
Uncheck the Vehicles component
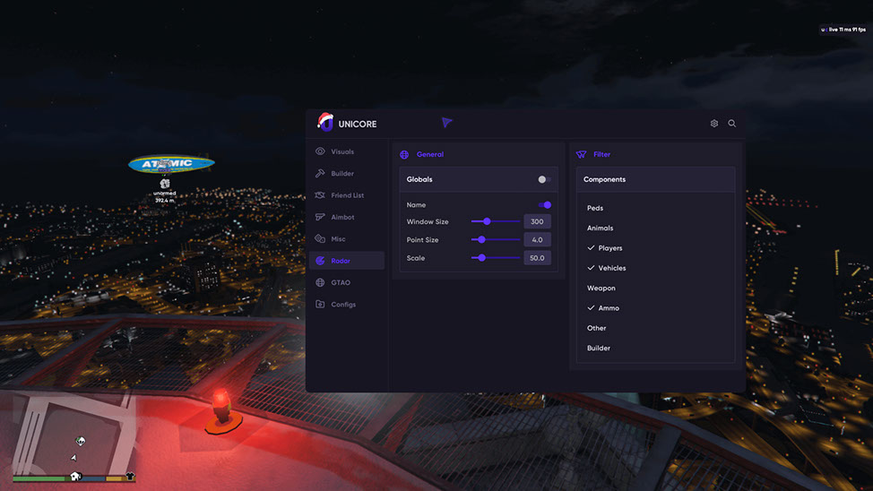[606, 268]
